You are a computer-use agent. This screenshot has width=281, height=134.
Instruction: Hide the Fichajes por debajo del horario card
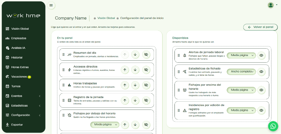(x=146, y=124)
